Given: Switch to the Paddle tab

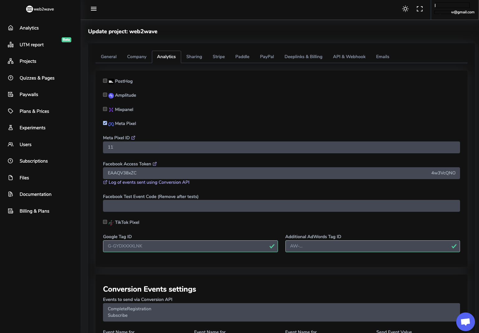Looking at the screenshot, I should (x=242, y=57).
